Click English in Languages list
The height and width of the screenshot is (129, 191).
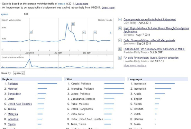click(138, 99)
